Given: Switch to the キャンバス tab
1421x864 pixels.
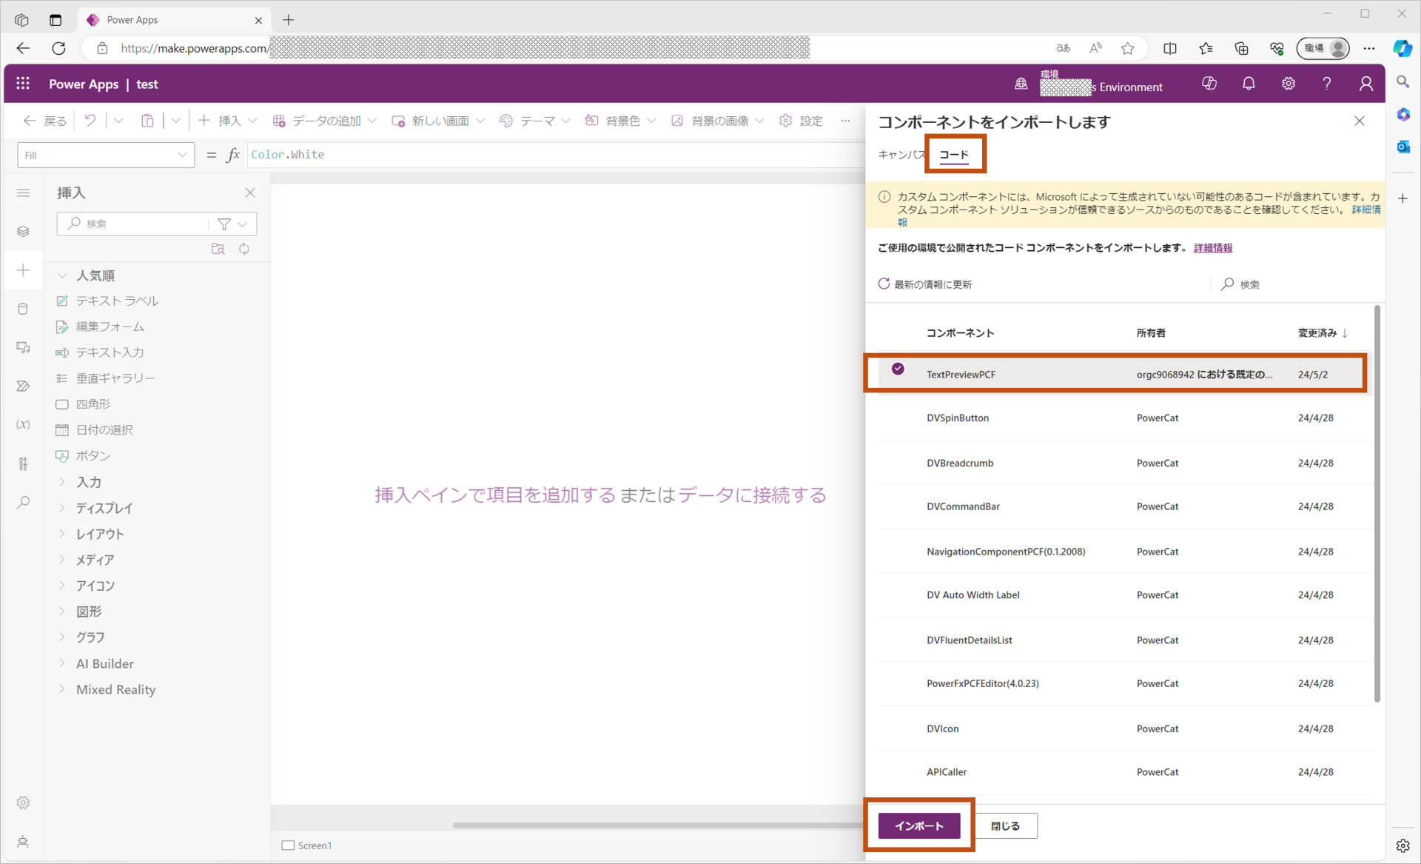Looking at the screenshot, I should coord(901,155).
